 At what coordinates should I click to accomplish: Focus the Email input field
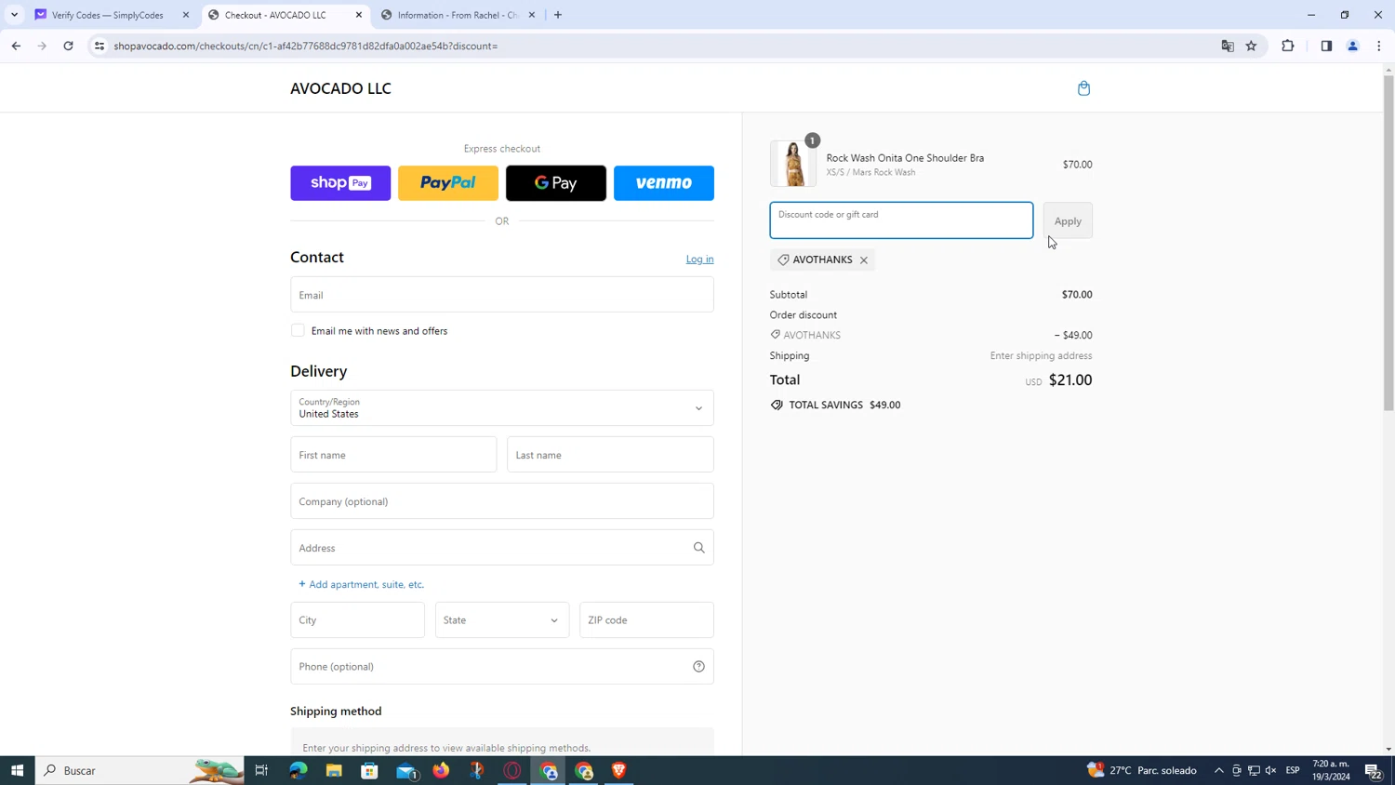point(502,295)
